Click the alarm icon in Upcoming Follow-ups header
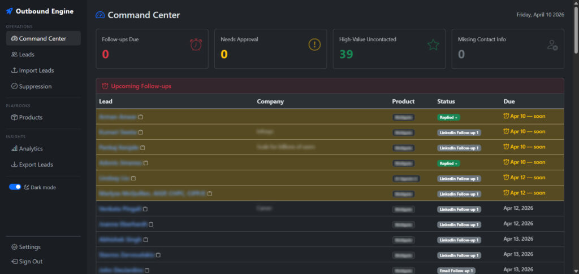Viewport: 579px width, 274px height. [x=105, y=86]
